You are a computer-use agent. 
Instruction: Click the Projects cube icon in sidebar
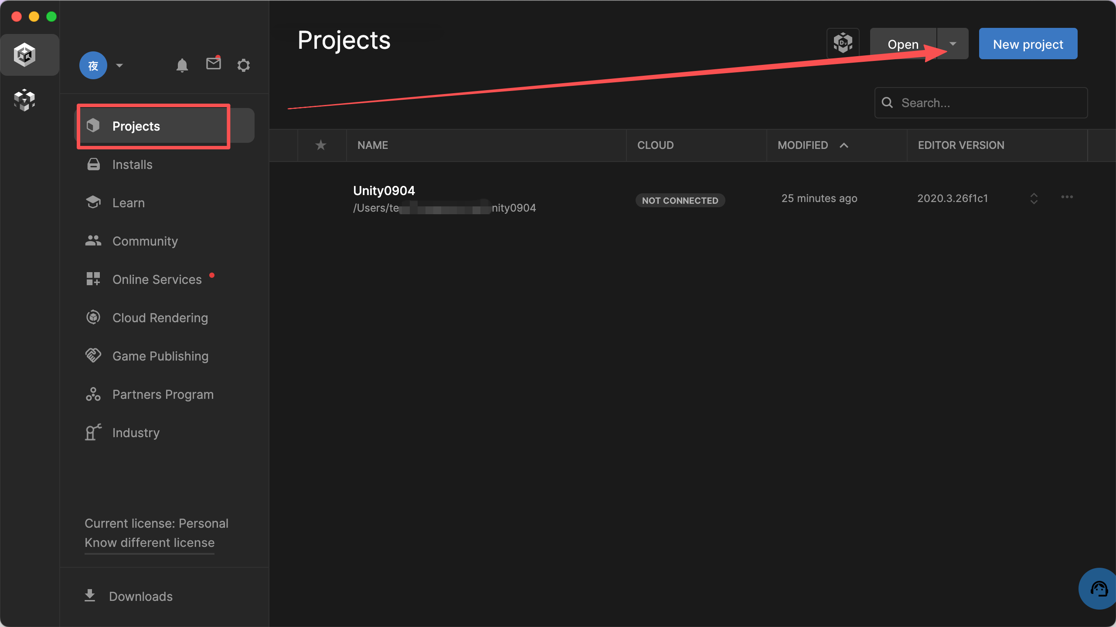pos(93,125)
